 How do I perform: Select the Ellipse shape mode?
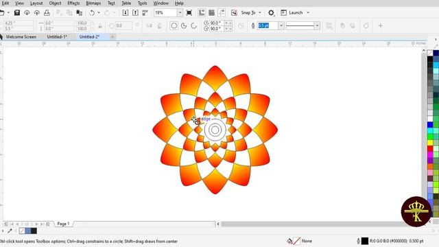(174, 26)
